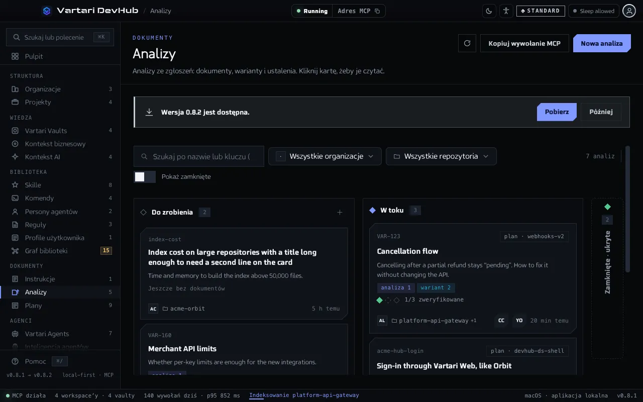
Task: Click the wariant 2 tag
Action: pos(436,287)
